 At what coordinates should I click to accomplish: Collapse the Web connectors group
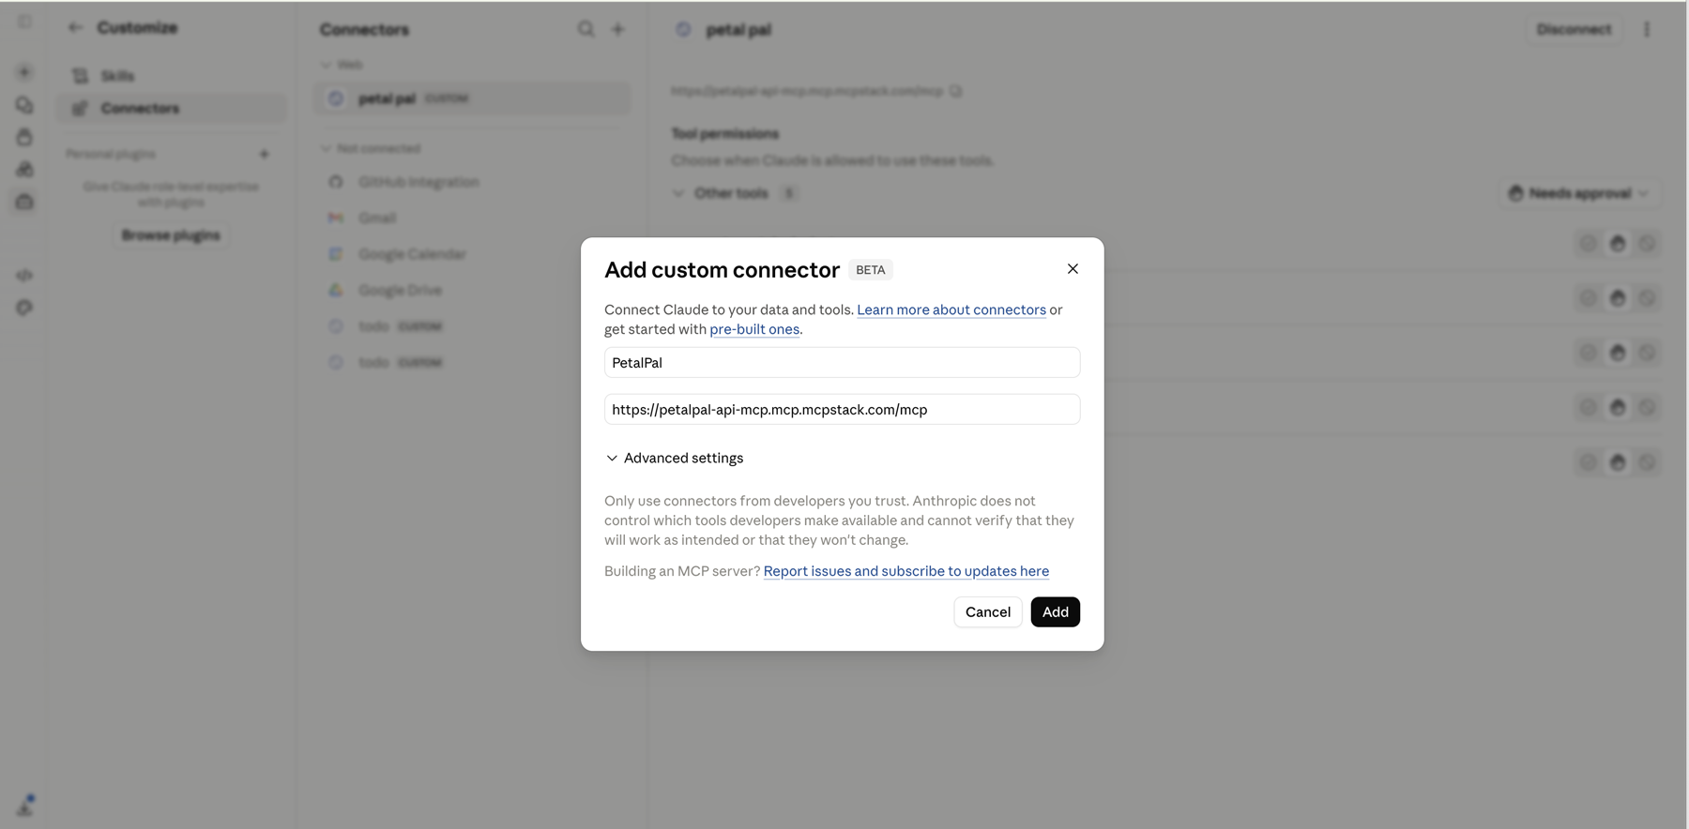click(x=342, y=65)
